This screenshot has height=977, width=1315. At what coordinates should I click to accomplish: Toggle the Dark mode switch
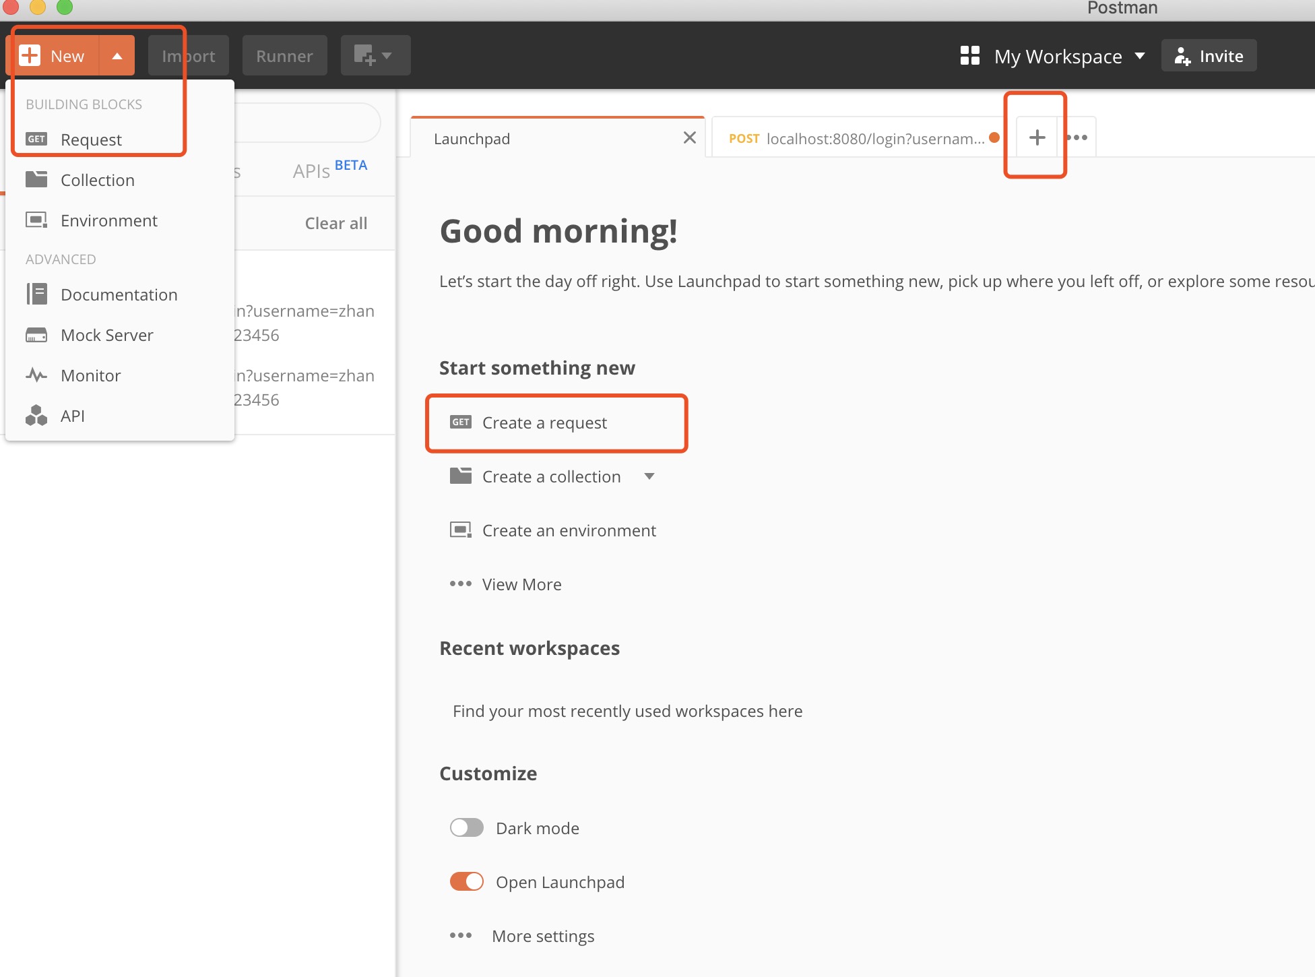coord(468,828)
